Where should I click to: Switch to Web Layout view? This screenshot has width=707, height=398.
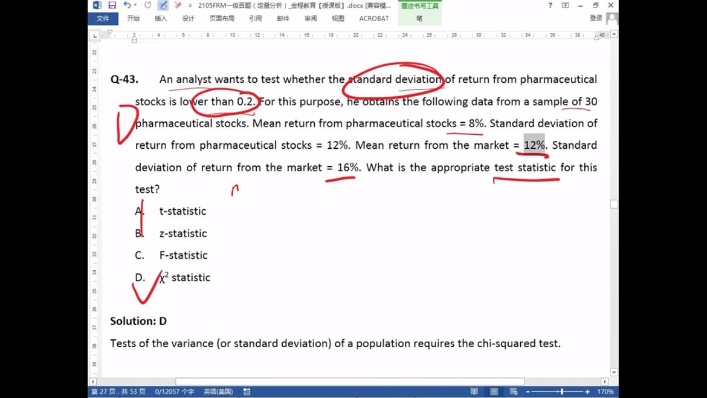[514, 392]
